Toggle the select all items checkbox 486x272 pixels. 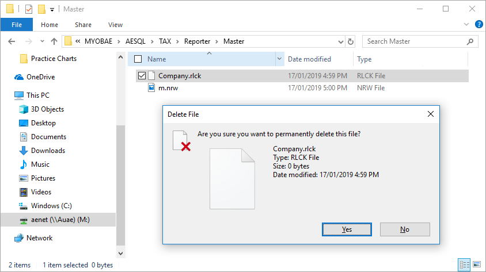[137, 59]
